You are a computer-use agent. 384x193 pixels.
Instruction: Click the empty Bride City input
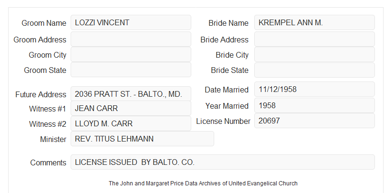(x=314, y=54)
